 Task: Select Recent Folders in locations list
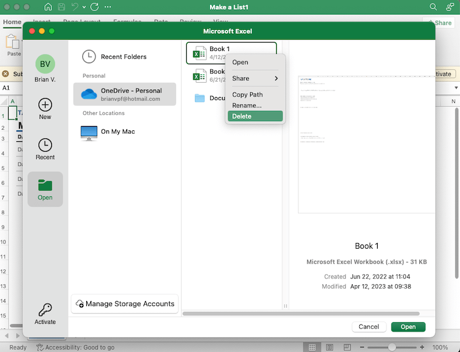click(x=125, y=57)
